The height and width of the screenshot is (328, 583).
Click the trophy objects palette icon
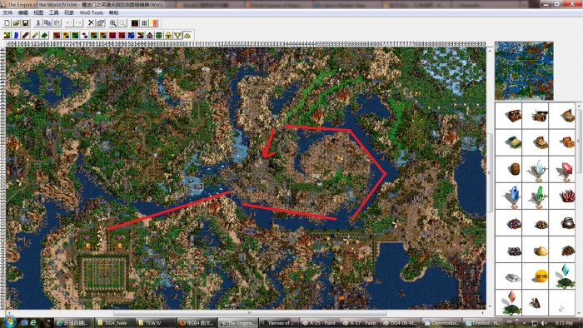pos(177,36)
